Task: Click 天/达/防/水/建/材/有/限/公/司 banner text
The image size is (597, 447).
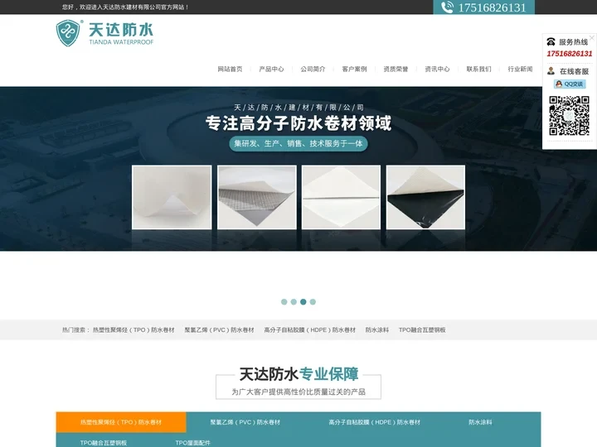Action: click(x=298, y=108)
